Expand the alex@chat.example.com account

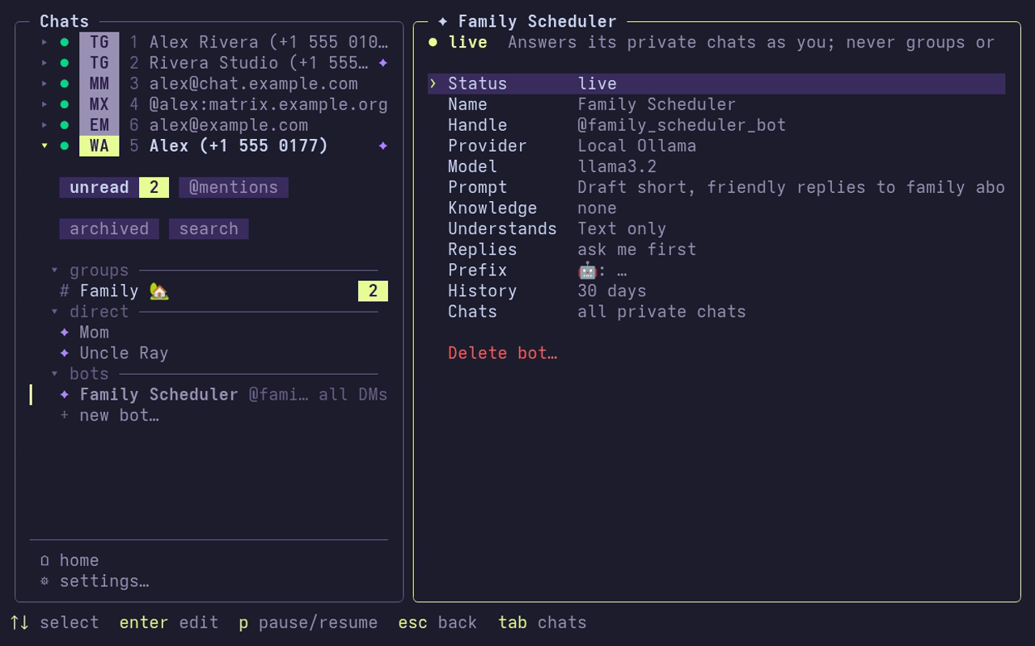tap(44, 84)
